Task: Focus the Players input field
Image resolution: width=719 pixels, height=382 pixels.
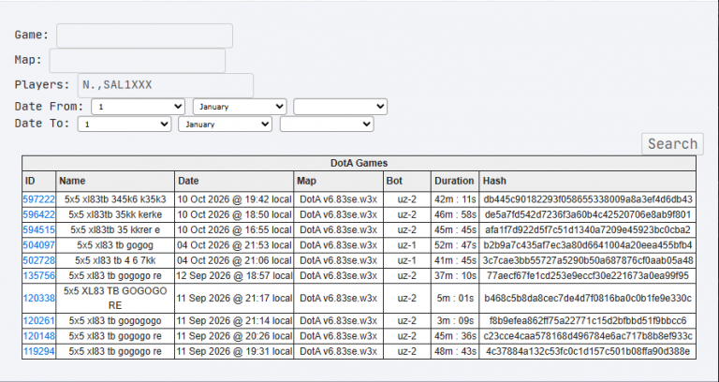Action: (x=165, y=85)
